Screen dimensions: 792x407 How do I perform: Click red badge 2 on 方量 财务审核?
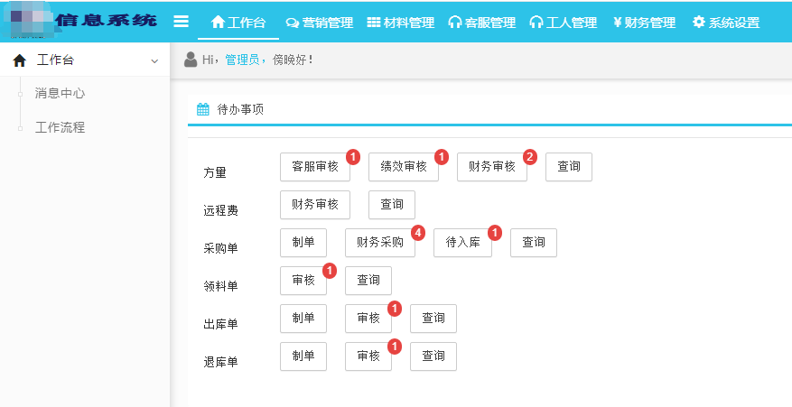coord(530,157)
